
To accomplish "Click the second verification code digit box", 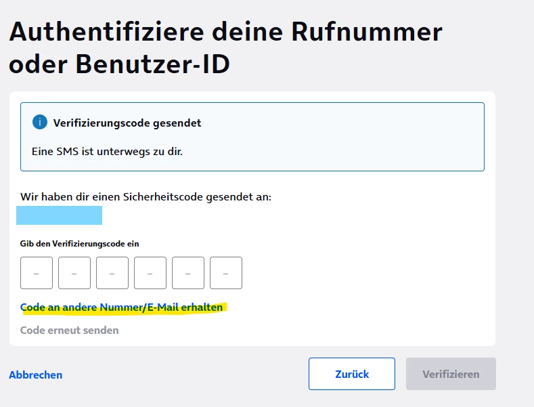I will point(74,273).
